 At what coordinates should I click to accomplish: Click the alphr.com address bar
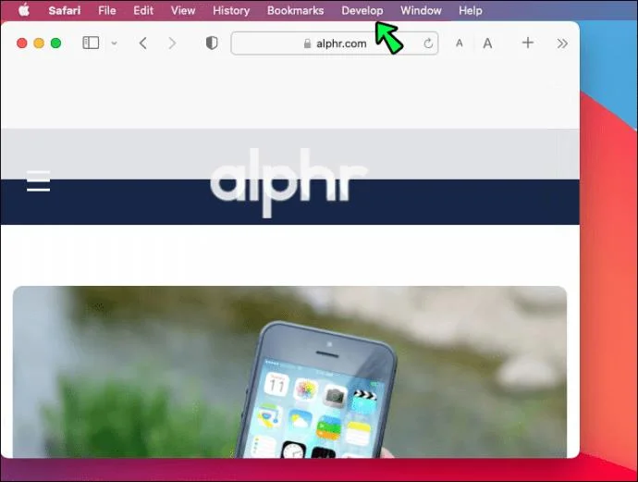335,43
